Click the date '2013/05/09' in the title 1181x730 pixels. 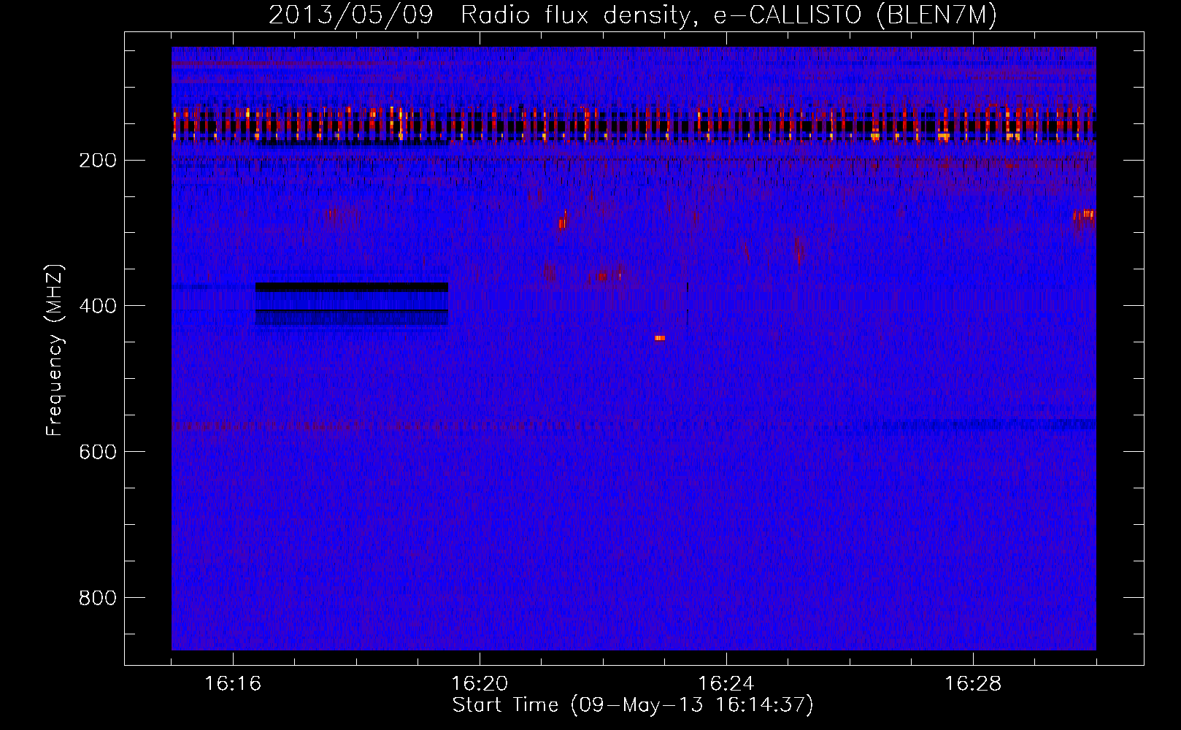350,15
